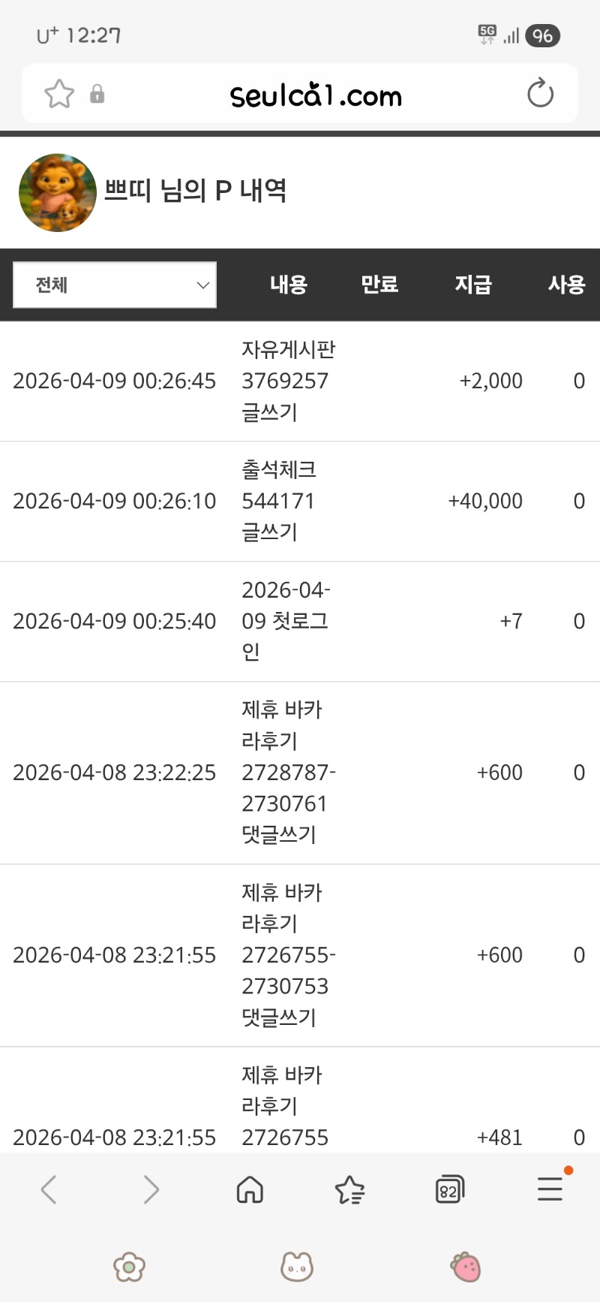Tap the lion profile avatar image

[58, 193]
